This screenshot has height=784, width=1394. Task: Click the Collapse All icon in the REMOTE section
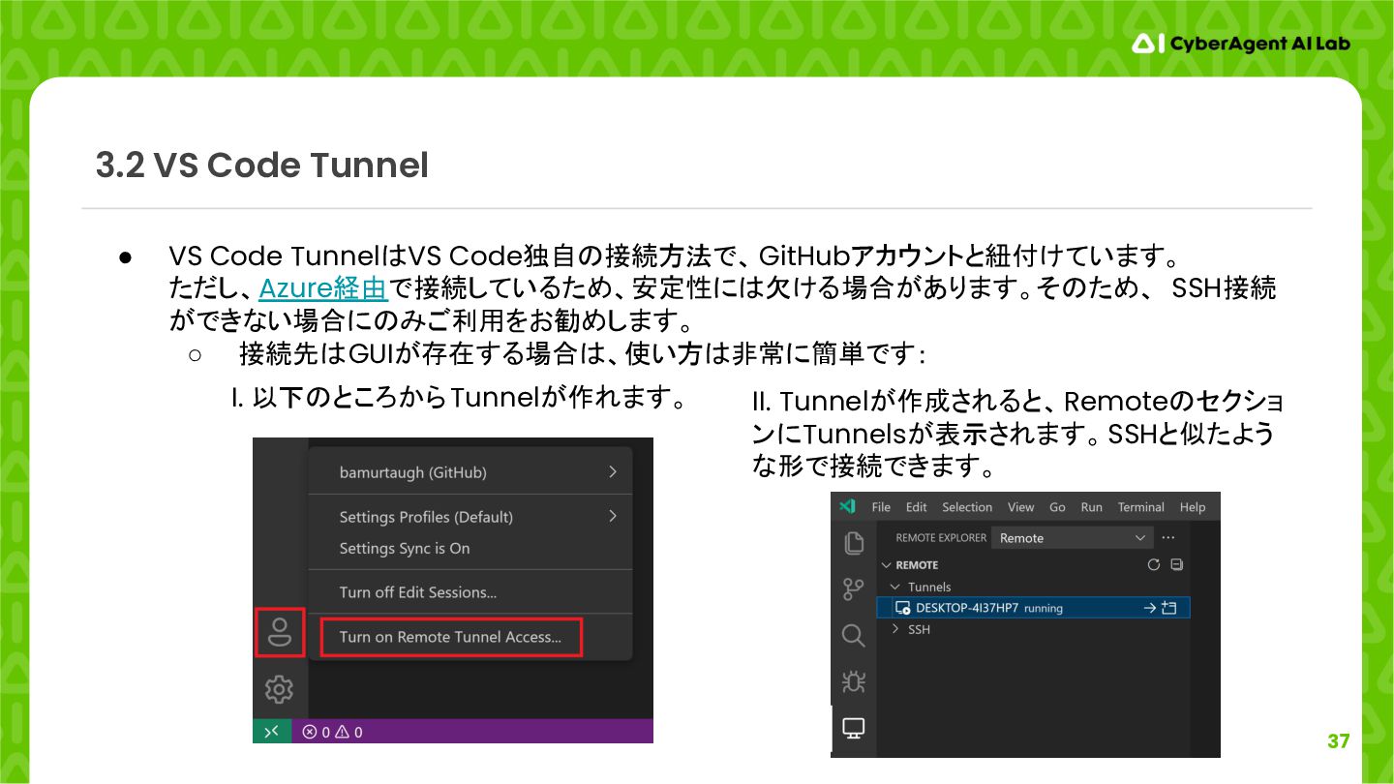[x=1176, y=564]
